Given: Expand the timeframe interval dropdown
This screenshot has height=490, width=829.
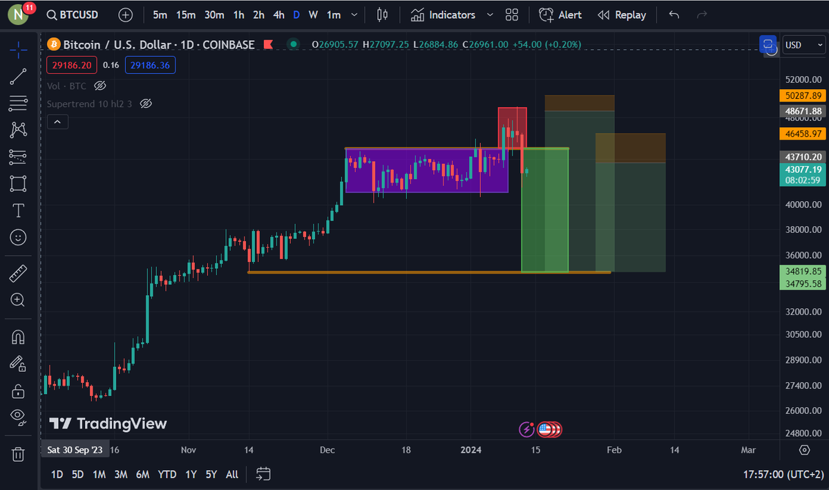Looking at the screenshot, I should 354,15.
